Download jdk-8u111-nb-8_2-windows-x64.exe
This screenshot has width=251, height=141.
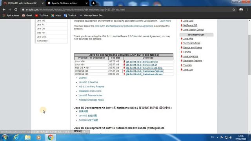[x=144, y=74]
